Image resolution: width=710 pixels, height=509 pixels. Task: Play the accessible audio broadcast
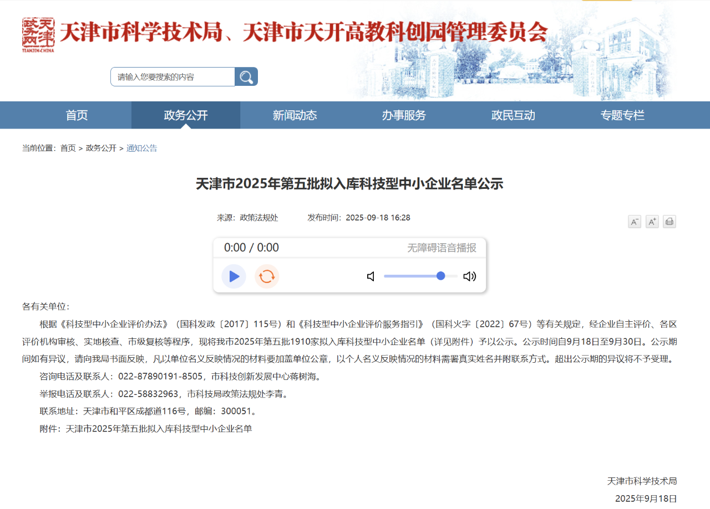[234, 276]
